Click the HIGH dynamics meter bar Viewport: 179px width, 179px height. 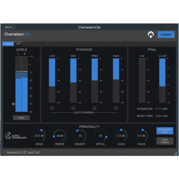116,81
